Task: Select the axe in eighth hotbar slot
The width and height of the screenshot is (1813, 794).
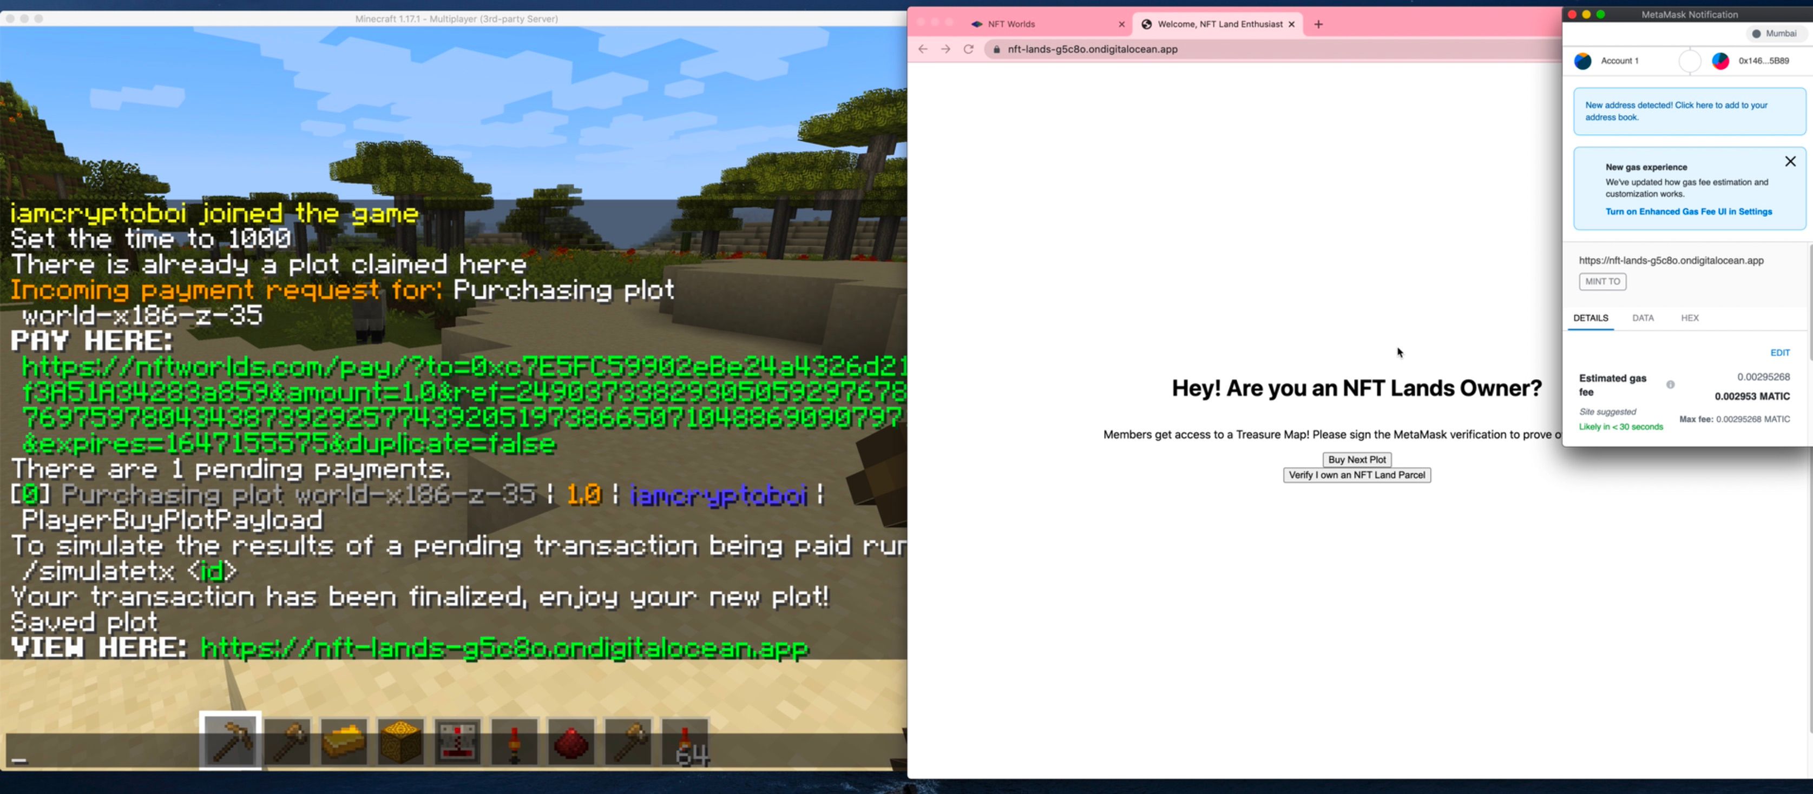Action: (628, 741)
